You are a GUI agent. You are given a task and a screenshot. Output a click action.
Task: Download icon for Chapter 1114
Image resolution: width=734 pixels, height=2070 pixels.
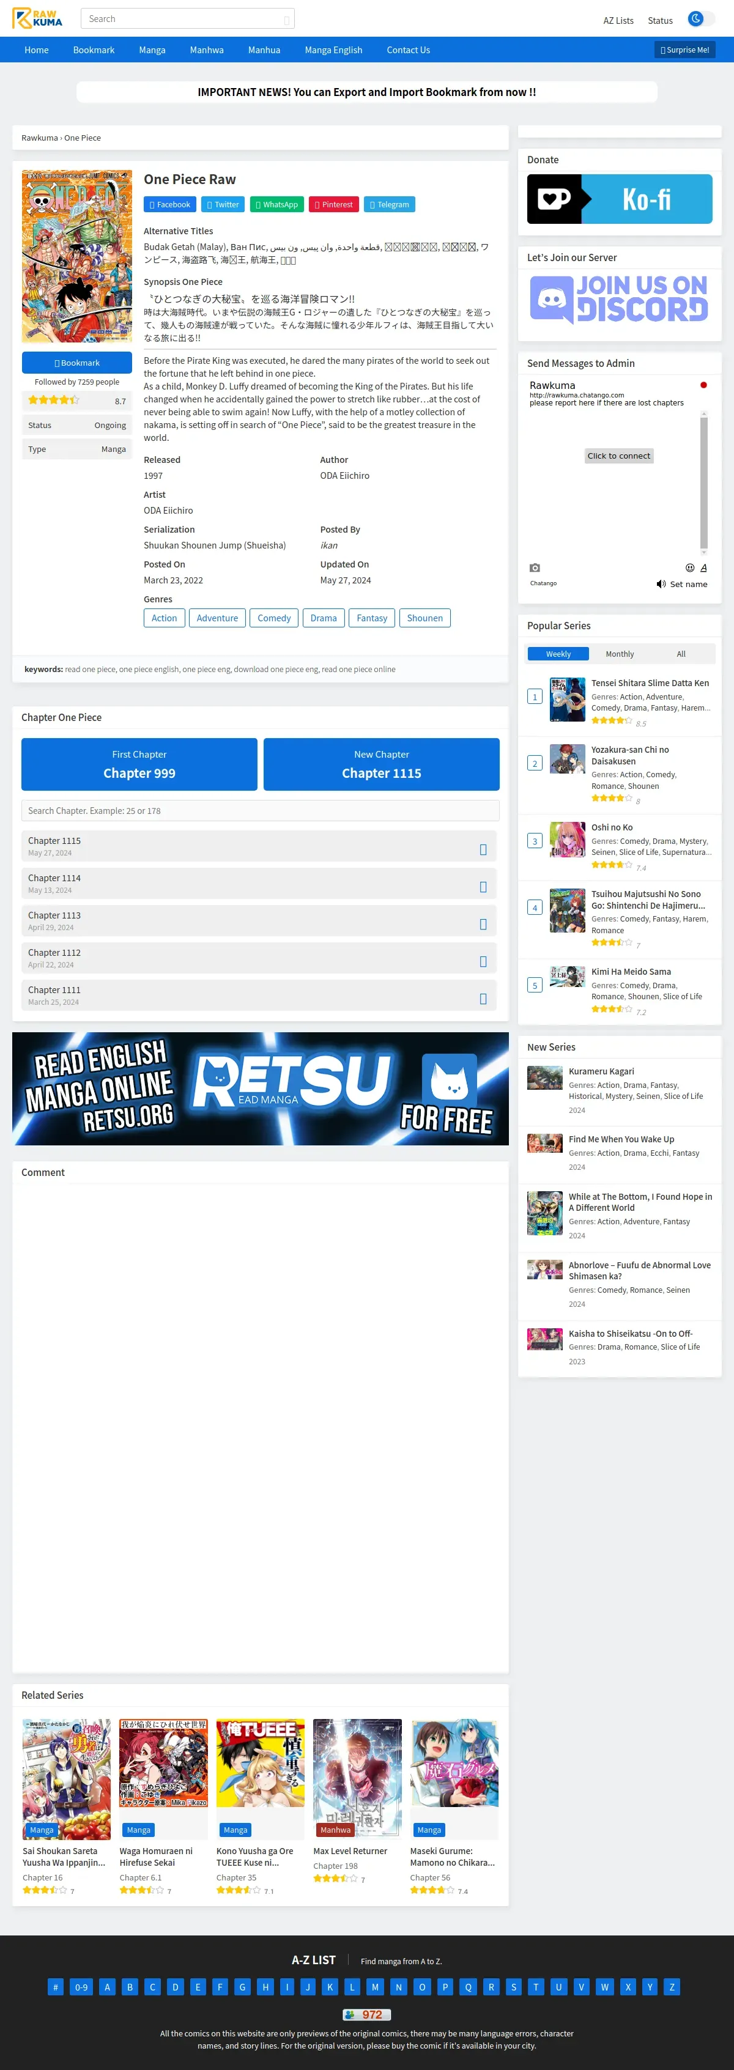pyautogui.click(x=483, y=887)
